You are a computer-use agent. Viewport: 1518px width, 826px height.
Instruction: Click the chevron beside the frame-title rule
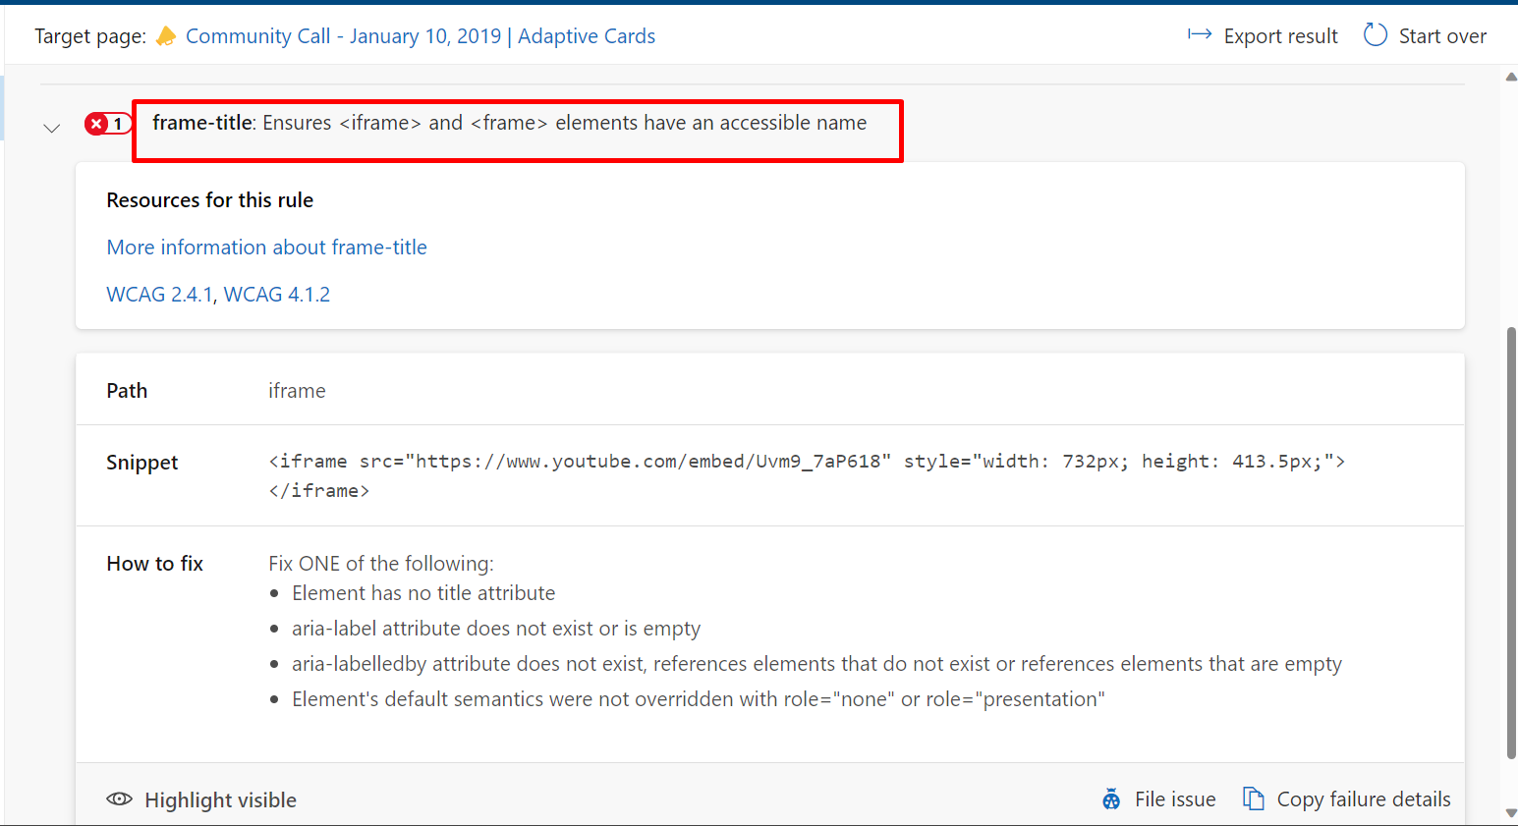51,127
